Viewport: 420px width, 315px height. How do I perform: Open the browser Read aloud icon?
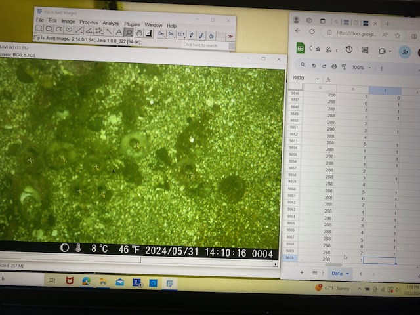pos(385,35)
